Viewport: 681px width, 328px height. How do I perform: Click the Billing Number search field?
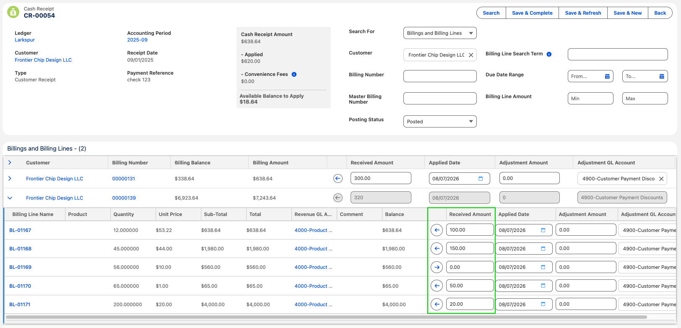[440, 76]
